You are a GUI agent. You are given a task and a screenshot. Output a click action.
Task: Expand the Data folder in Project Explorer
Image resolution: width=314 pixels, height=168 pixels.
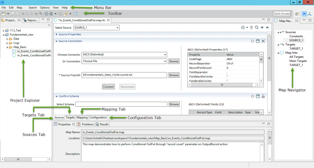click(x=7, y=39)
